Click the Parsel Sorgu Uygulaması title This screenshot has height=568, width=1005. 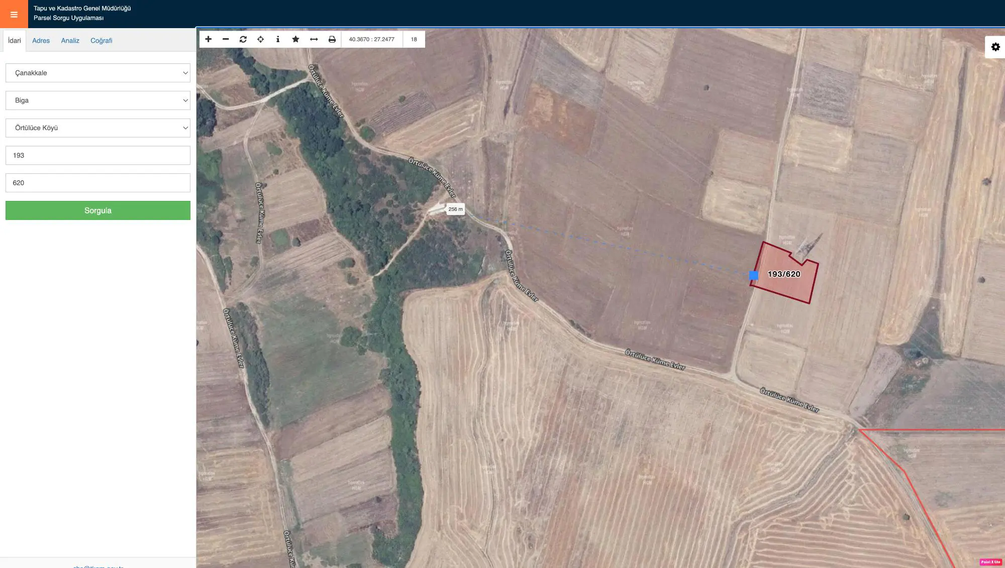pos(69,18)
